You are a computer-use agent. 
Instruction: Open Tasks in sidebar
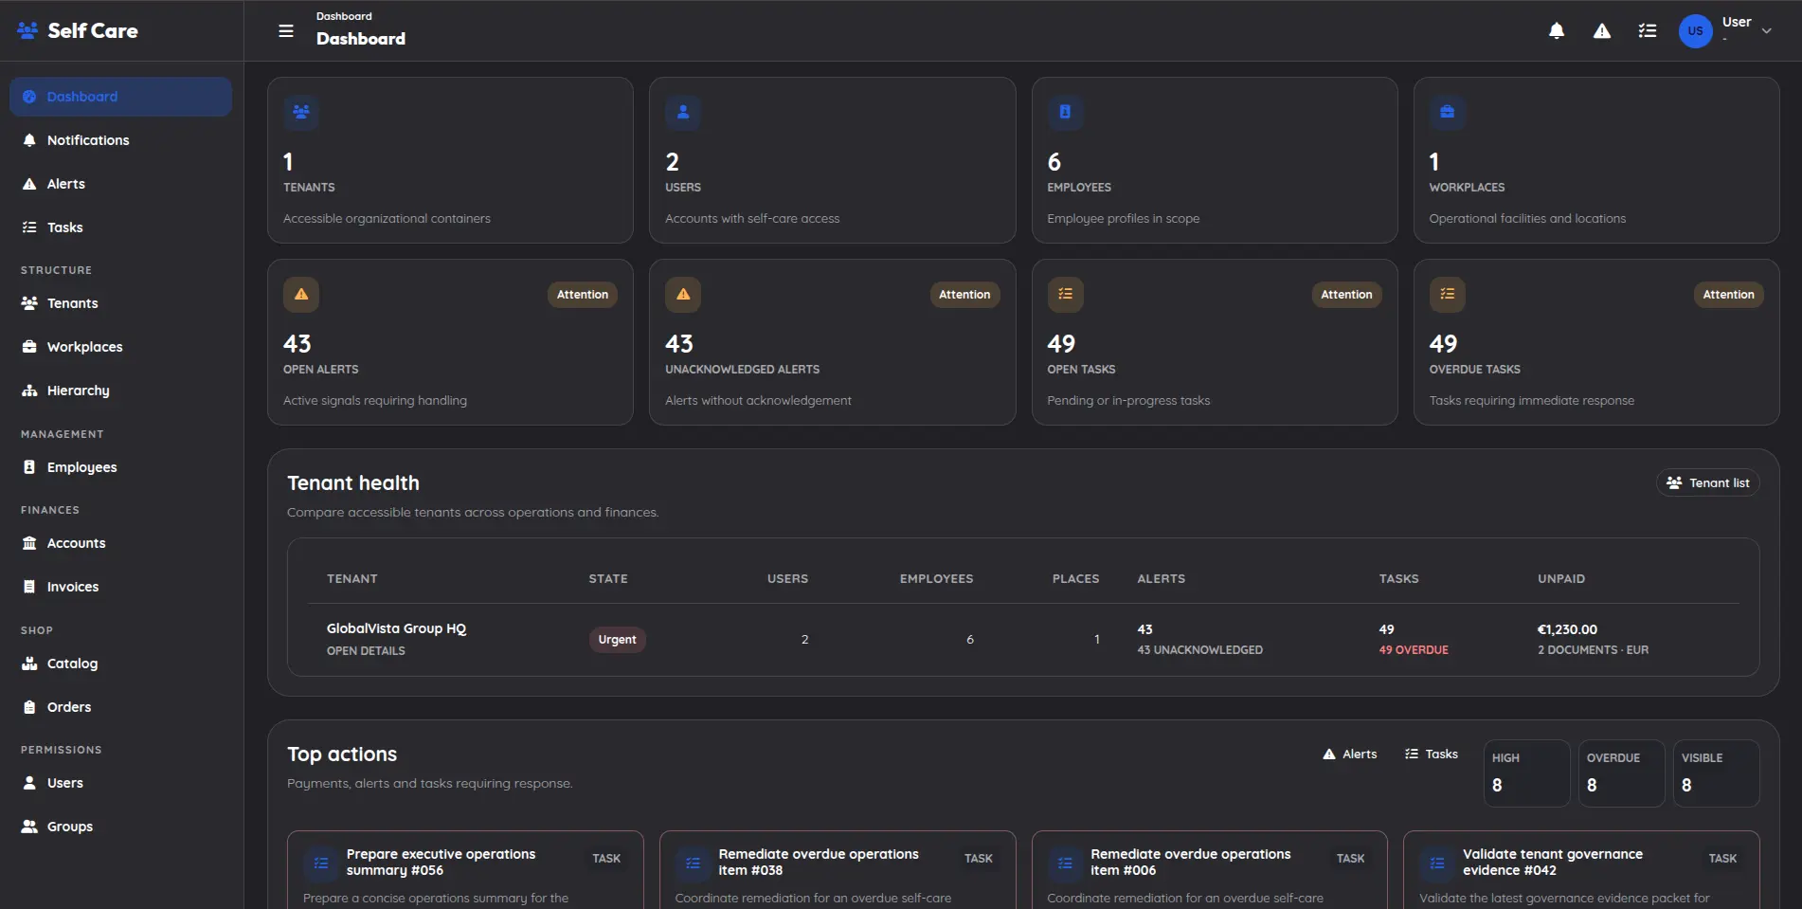(120, 227)
